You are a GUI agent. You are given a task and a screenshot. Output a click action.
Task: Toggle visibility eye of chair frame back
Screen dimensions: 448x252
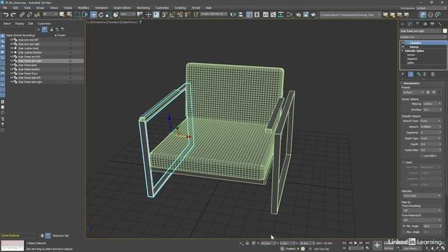(12, 65)
